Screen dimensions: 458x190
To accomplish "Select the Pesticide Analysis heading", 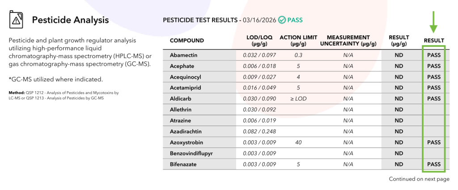I will pyautogui.click(x=70, y=20).
